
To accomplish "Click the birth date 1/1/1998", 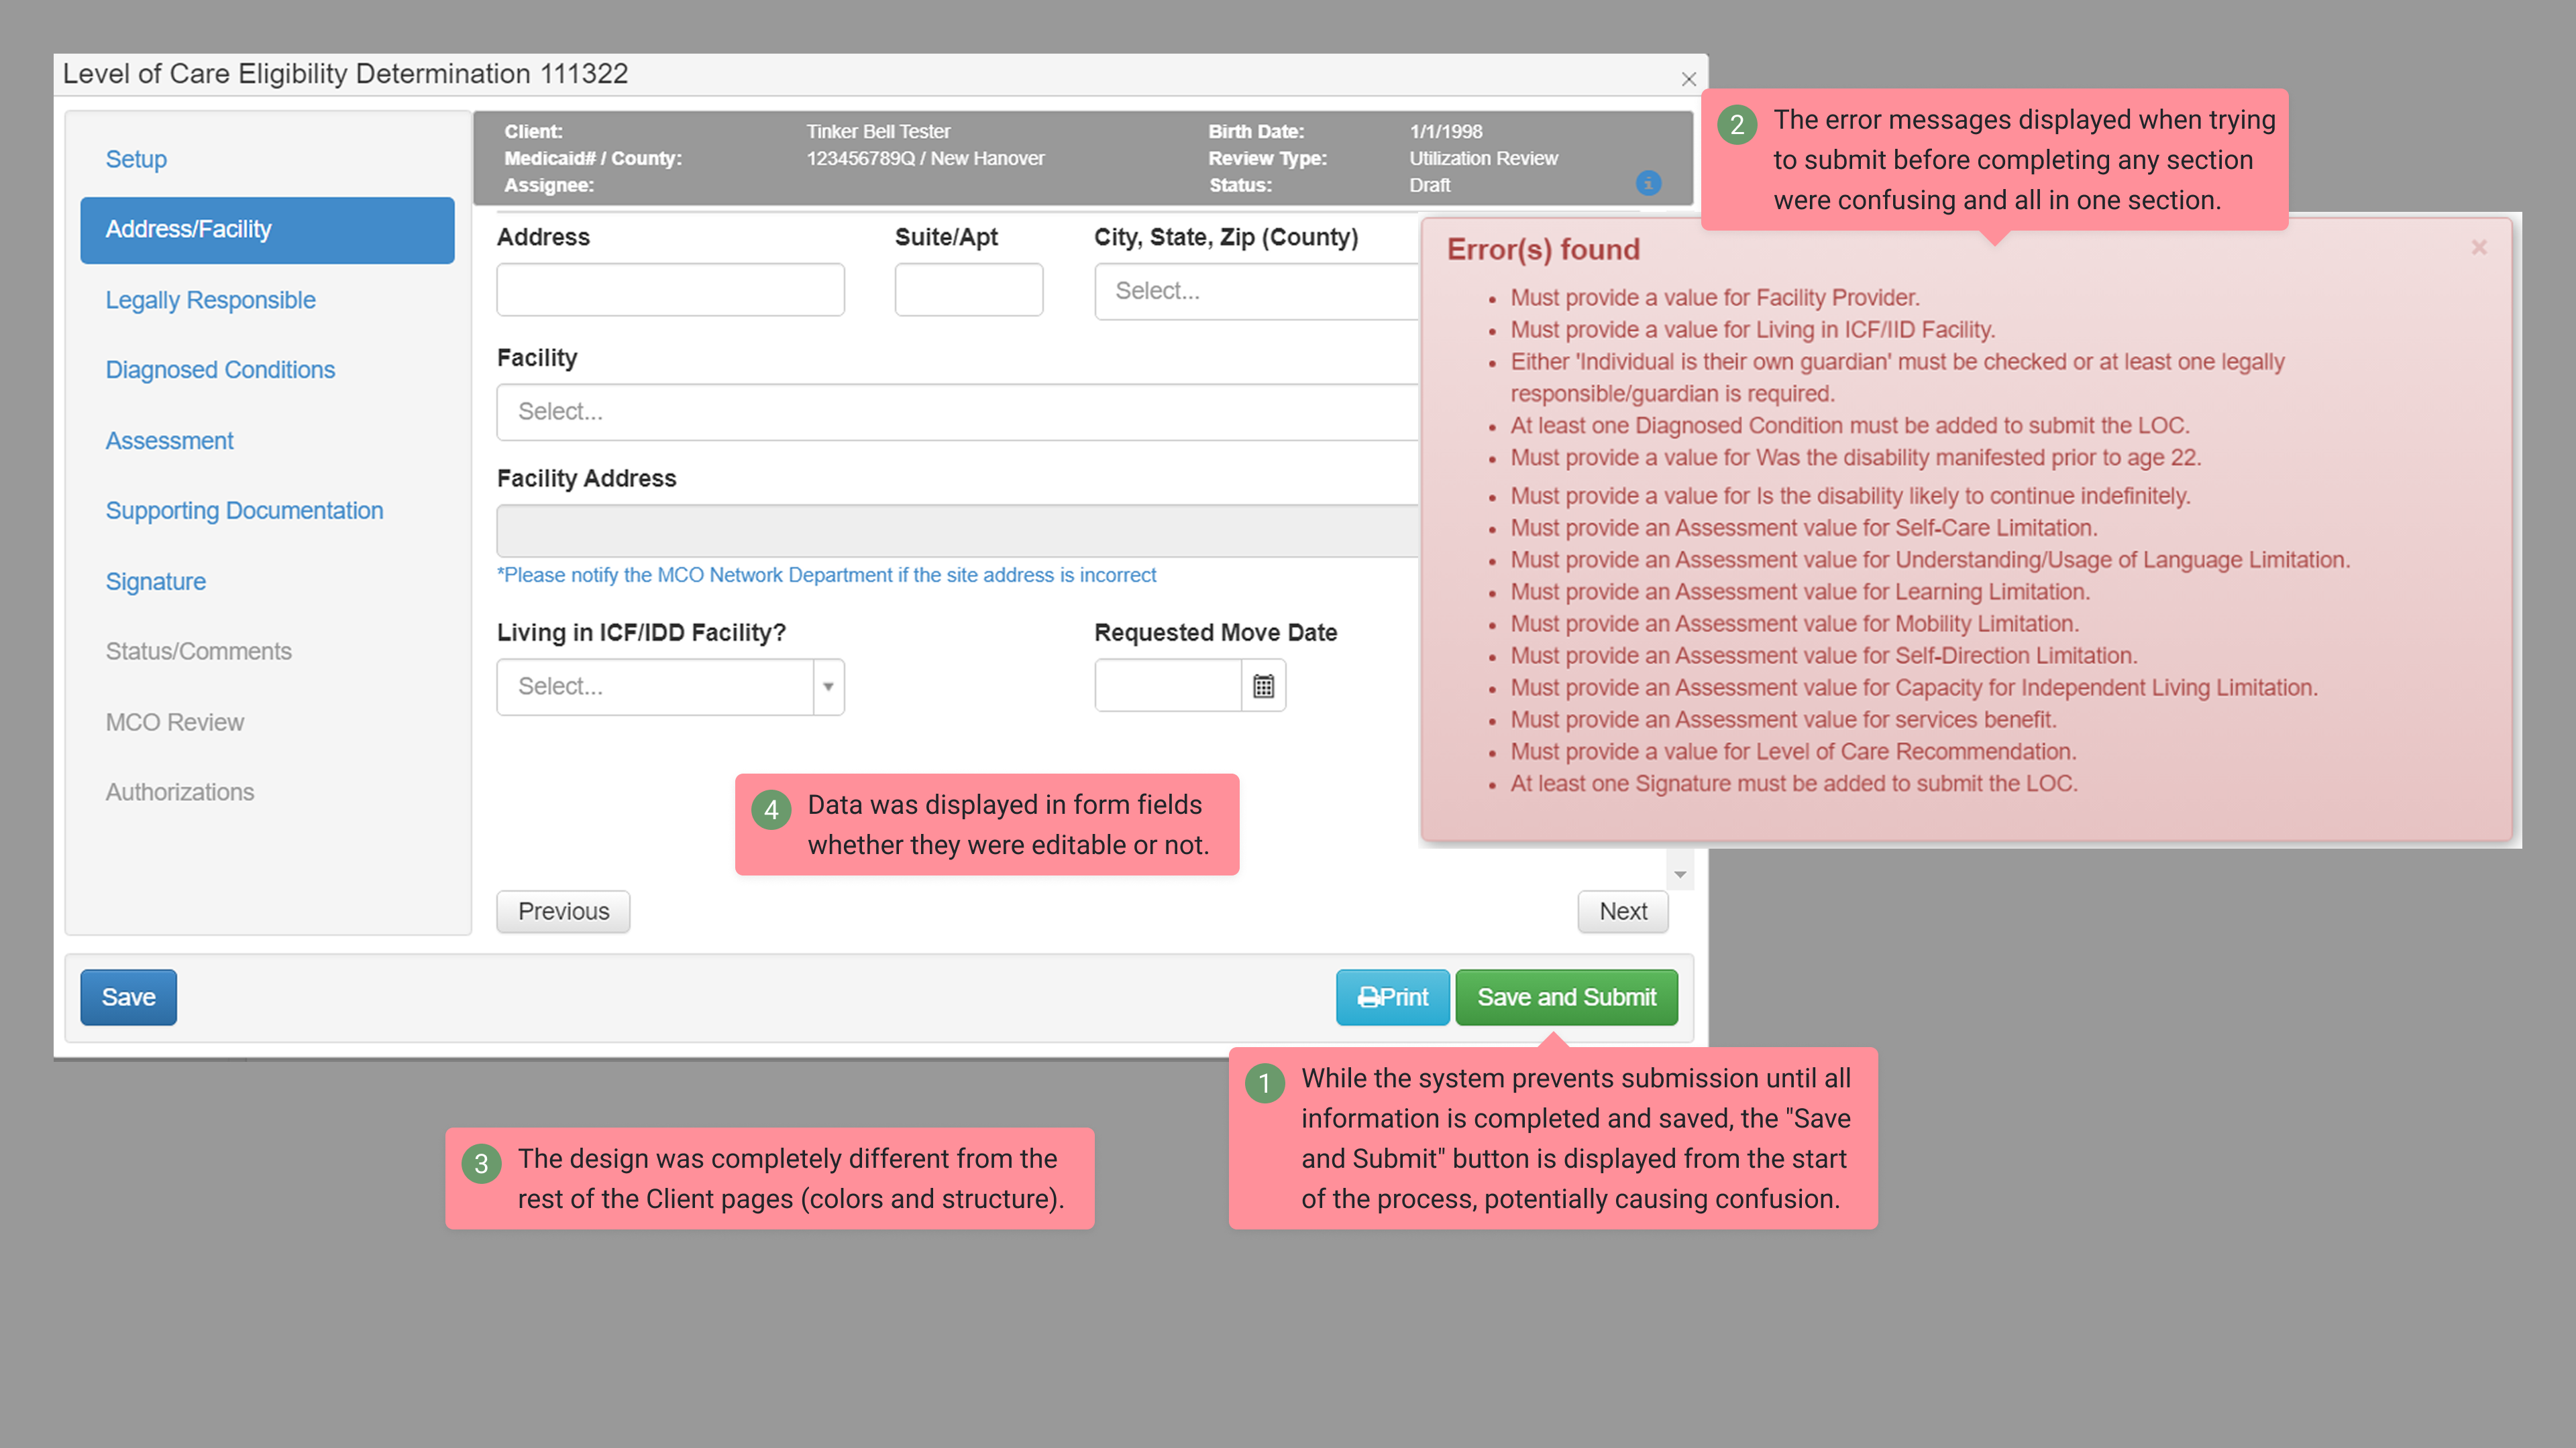I will pos(1445,132).
